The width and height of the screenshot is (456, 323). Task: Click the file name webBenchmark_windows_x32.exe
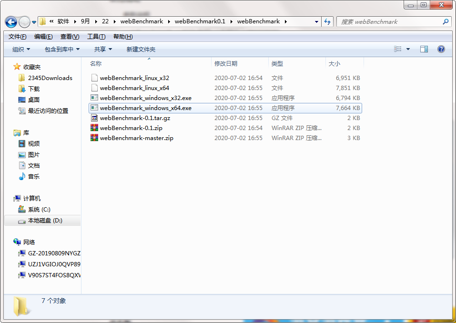click(x=146, y=98)
